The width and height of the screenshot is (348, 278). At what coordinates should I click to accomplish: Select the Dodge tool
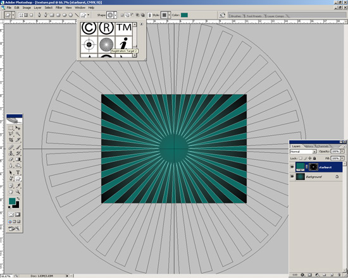[18, 165]
